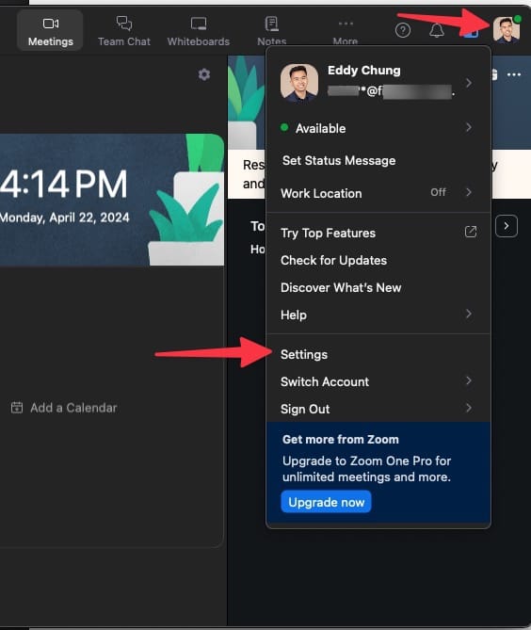Switch to Team Chat tab
Screen dimensions: 531x630
tap(124, 30)
